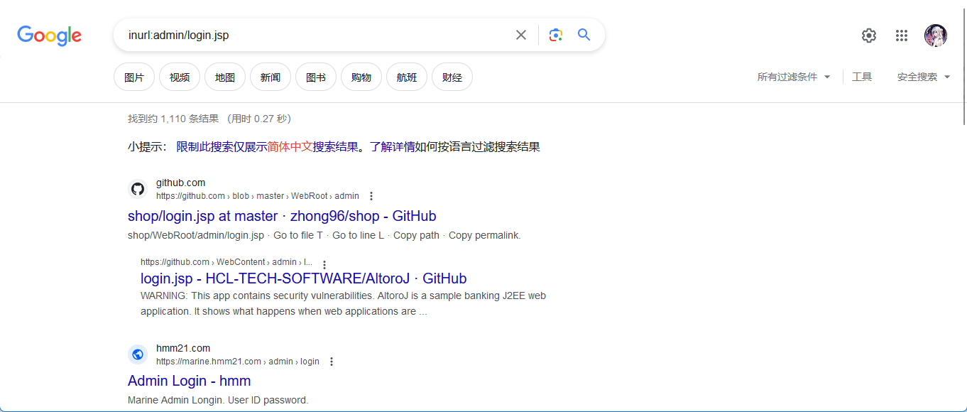Click the github.com site name
The image size is (967, 412).
180,183
